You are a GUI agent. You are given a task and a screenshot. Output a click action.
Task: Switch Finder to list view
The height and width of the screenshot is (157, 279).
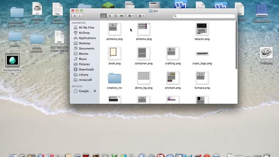point(109,16)
